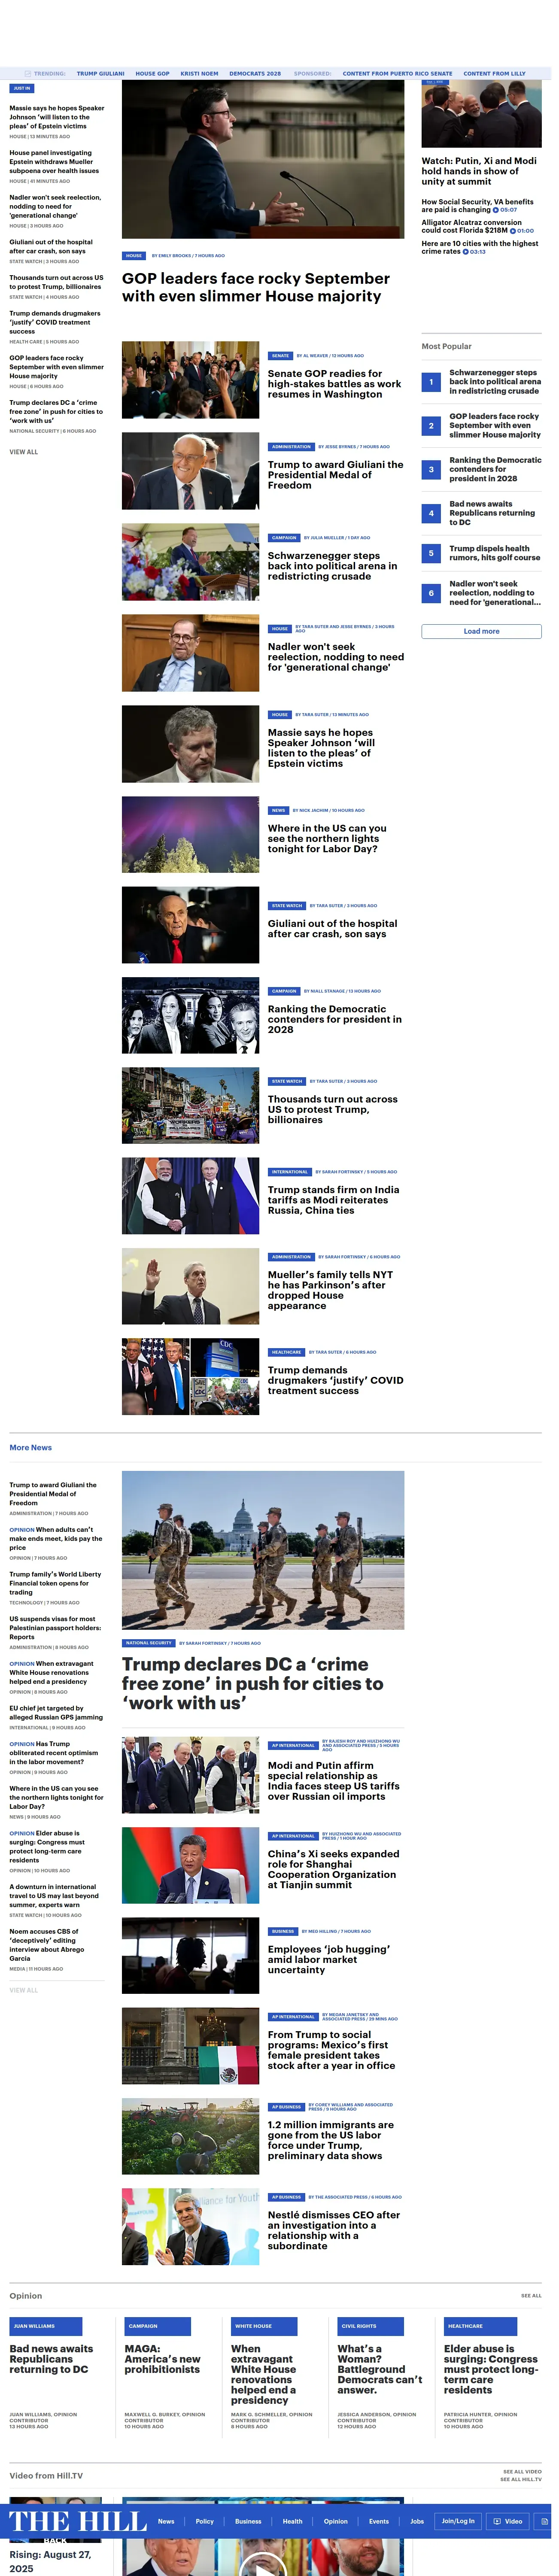Open headline GOP leaders face rocky September
This screenshot has height=2576, width=559.
[x=256, y=287]
